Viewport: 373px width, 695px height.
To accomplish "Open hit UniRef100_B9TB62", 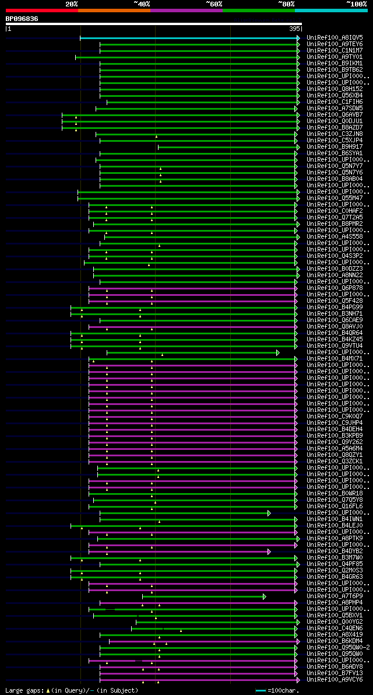I will point(335,70).
